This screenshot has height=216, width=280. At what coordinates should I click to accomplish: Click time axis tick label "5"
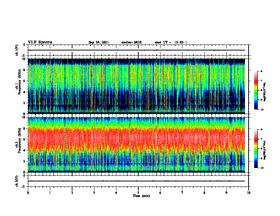point(138,193)
